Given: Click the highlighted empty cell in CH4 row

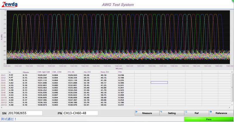Looking at the screenshot, I should tap(159, 83).
